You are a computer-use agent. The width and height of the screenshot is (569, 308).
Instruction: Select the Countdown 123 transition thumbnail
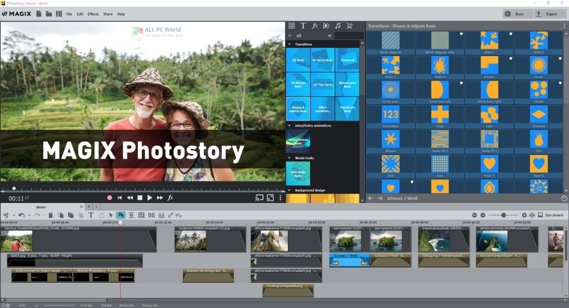(x=391, y=115)
